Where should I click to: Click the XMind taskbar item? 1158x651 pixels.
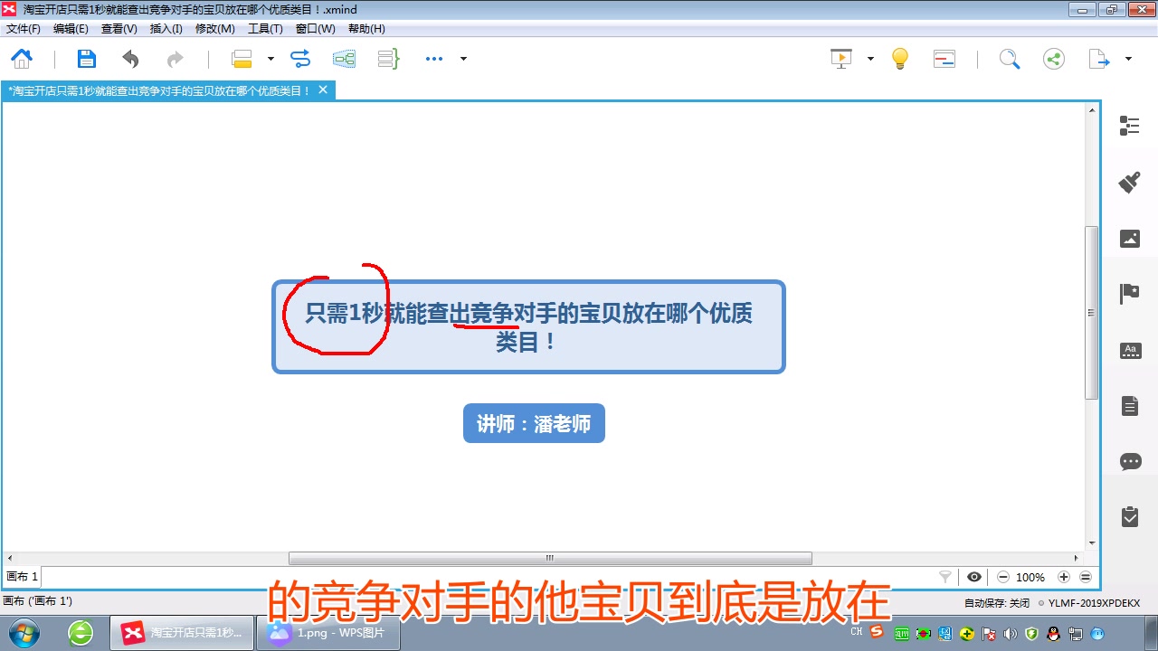(182, 633)
